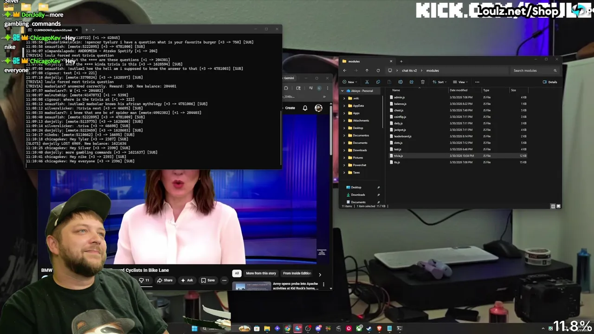594x334 pixels.
Task: Open Google Chrome from taskbar
Action: [x=287, y=328]
